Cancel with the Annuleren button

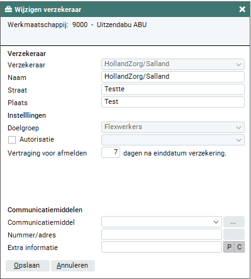point(73,266)
